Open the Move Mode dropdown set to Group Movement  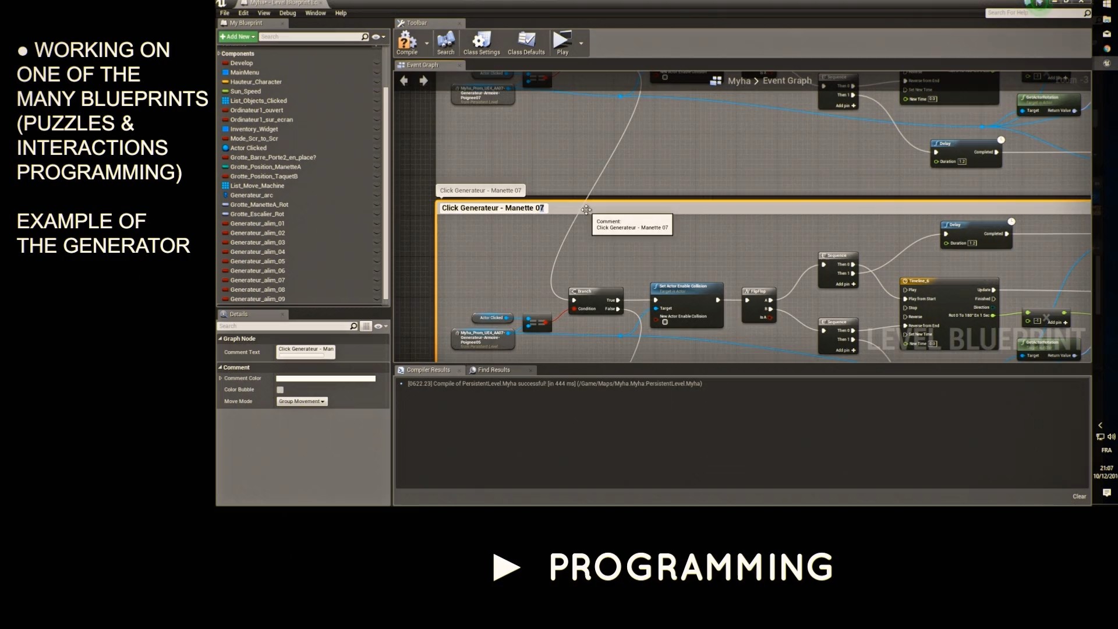[301, 401]
